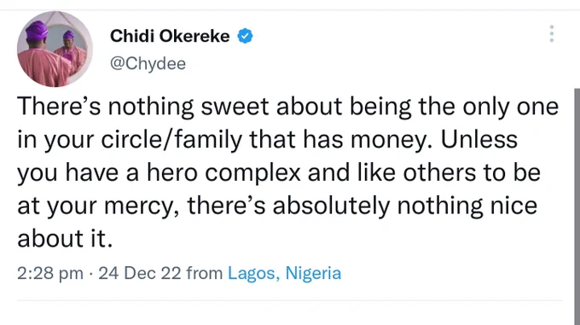Click the blue verified badge icon
Image resolution: width=580 pixels, height=325 pixels.
point(245,36)
